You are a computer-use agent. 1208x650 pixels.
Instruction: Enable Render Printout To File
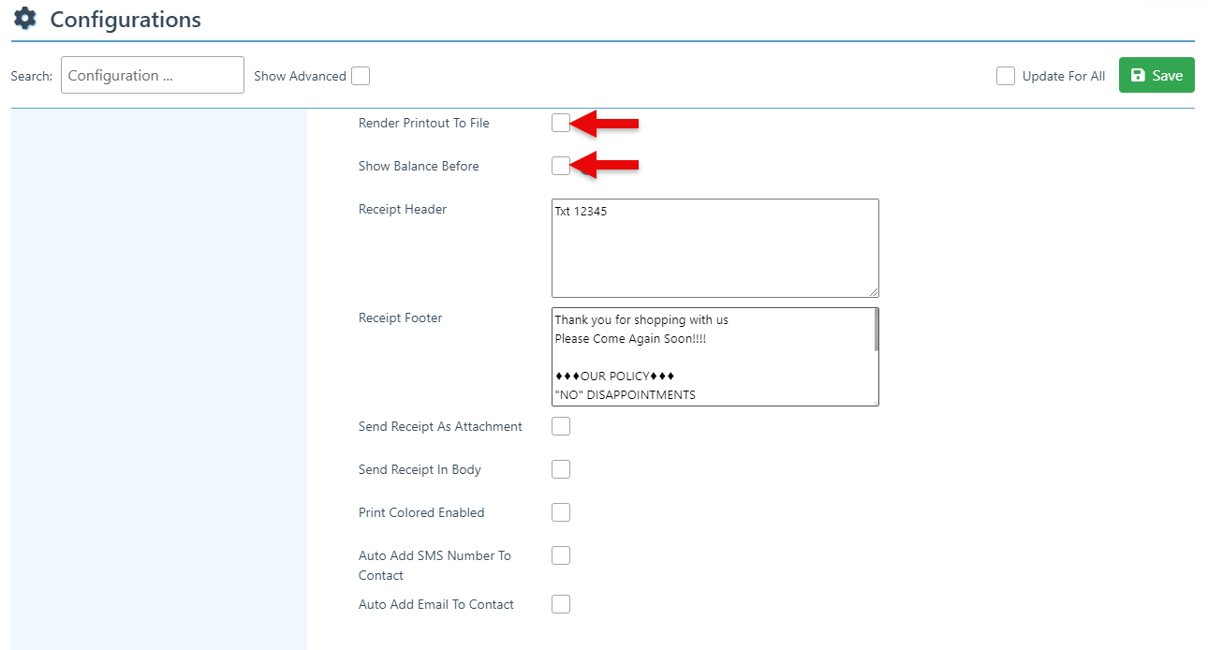[x=560, y=123]
